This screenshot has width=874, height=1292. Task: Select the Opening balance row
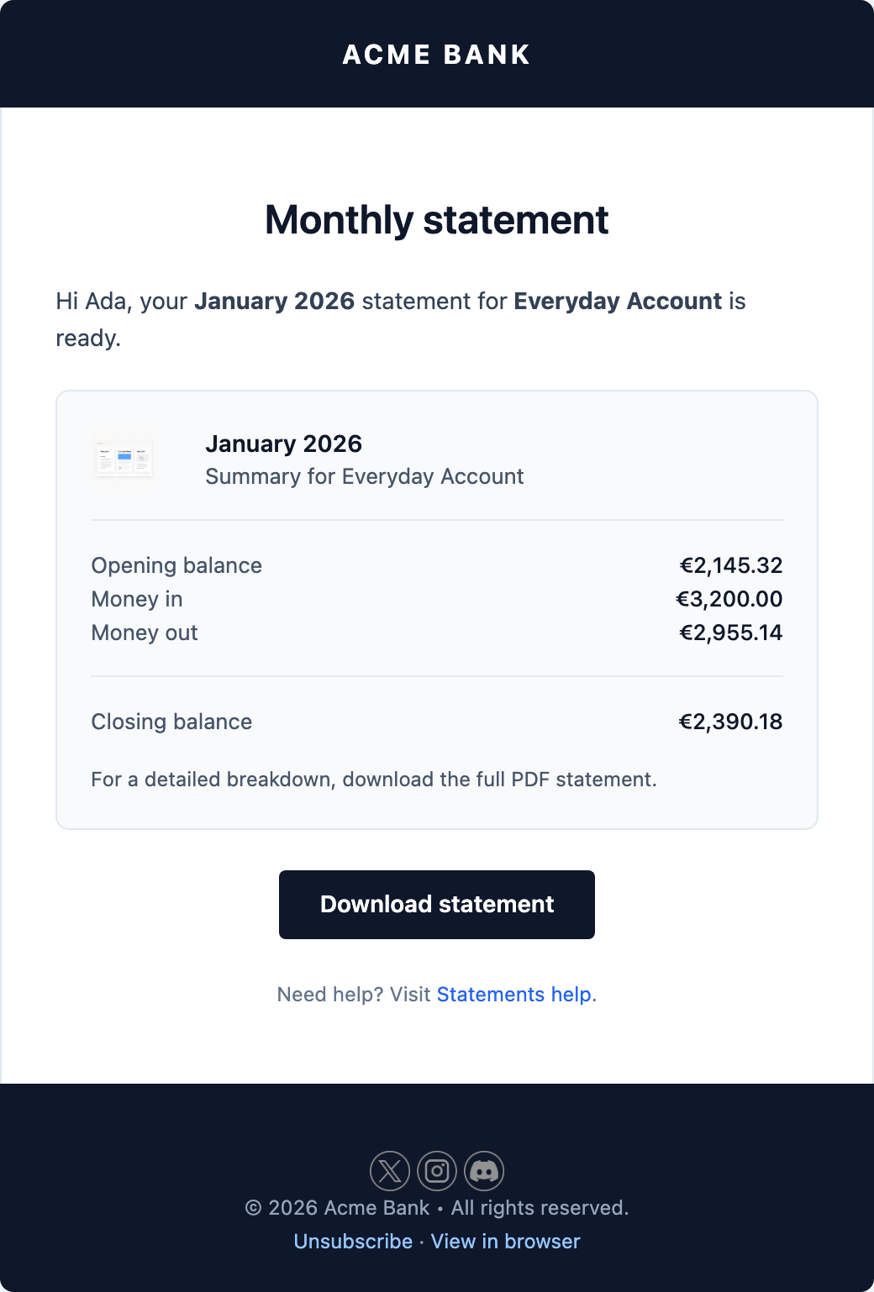tap(176, 565)
